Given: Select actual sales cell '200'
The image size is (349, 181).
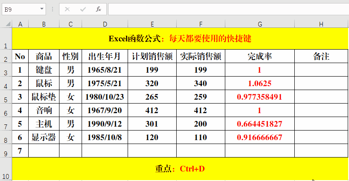Looking at the screenshot, I should 201,124.
